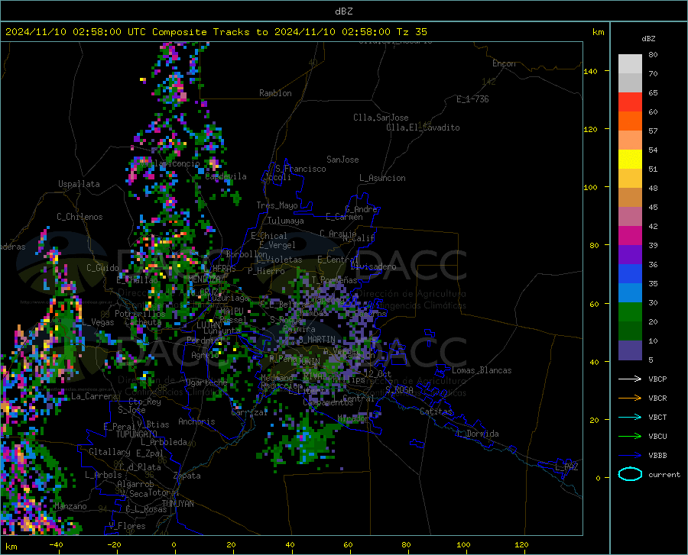The image size is (688, 555).
Task: Click the TUNUYAN label on map
Action: 177,503
